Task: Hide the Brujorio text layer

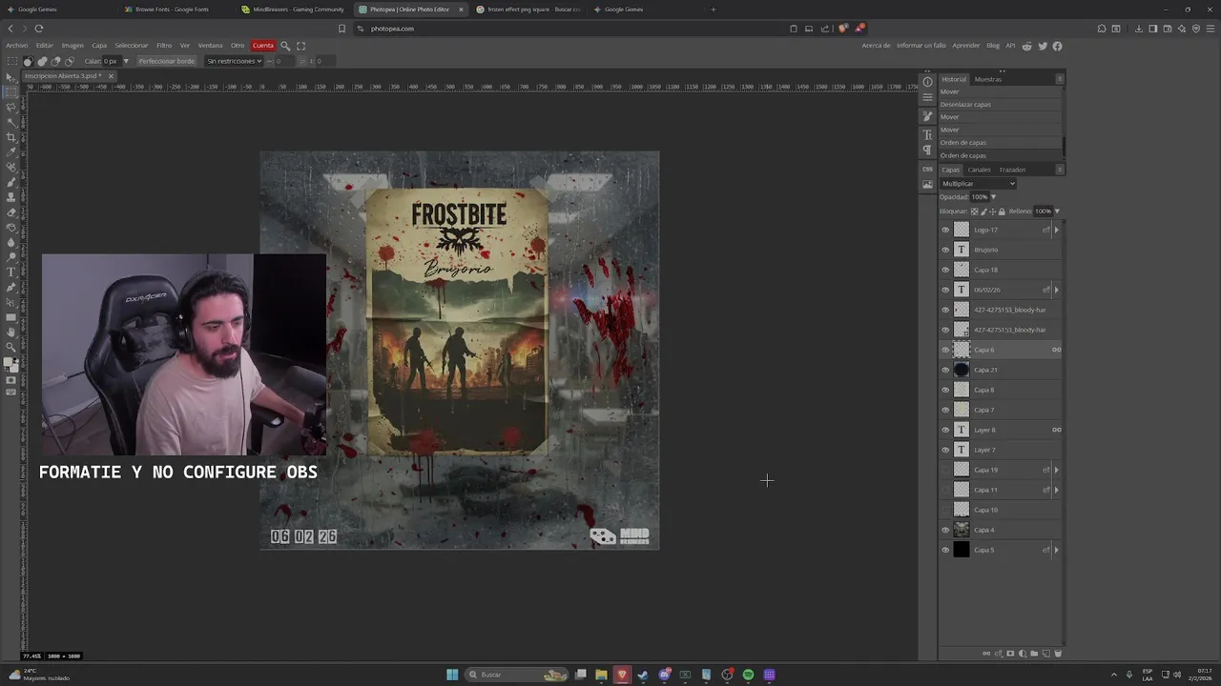Action: pos(945,250)
